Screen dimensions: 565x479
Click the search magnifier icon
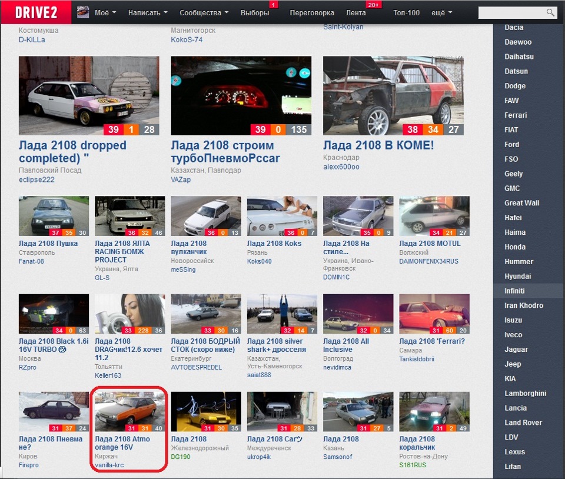coord(550,12)
